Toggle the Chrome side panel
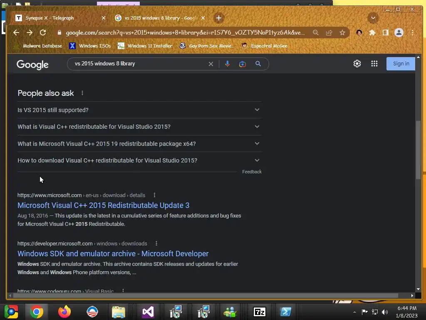426x320 pixels. point(385,32)
